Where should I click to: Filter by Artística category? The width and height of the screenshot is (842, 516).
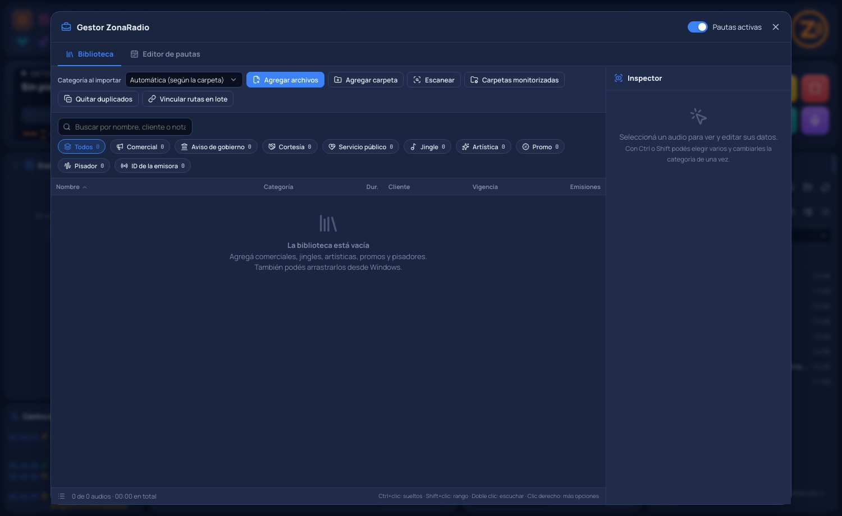click(483, 146)
